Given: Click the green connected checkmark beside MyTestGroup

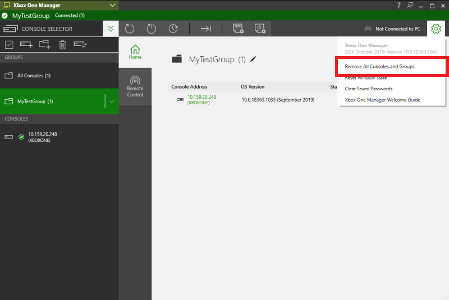Looking at the screenshot, I should click(5, 16).
